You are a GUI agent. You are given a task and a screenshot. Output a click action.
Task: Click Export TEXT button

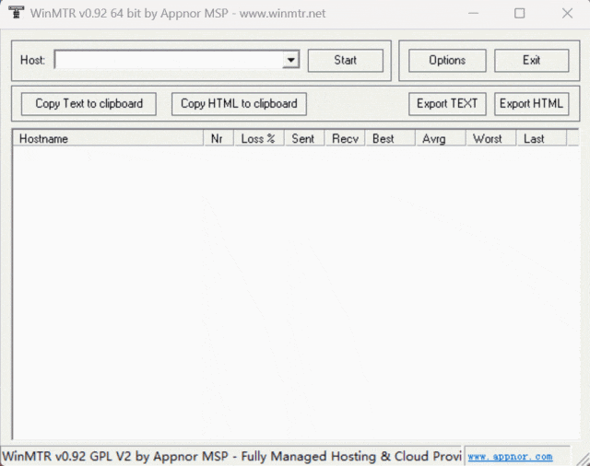click(x=447, y=104)
